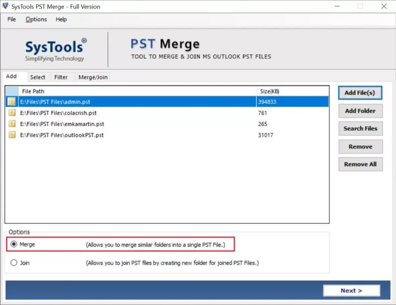The width and height of the screenshot is (396, 305).
Task: Click the size value 265
Action: tap(262, 124)
